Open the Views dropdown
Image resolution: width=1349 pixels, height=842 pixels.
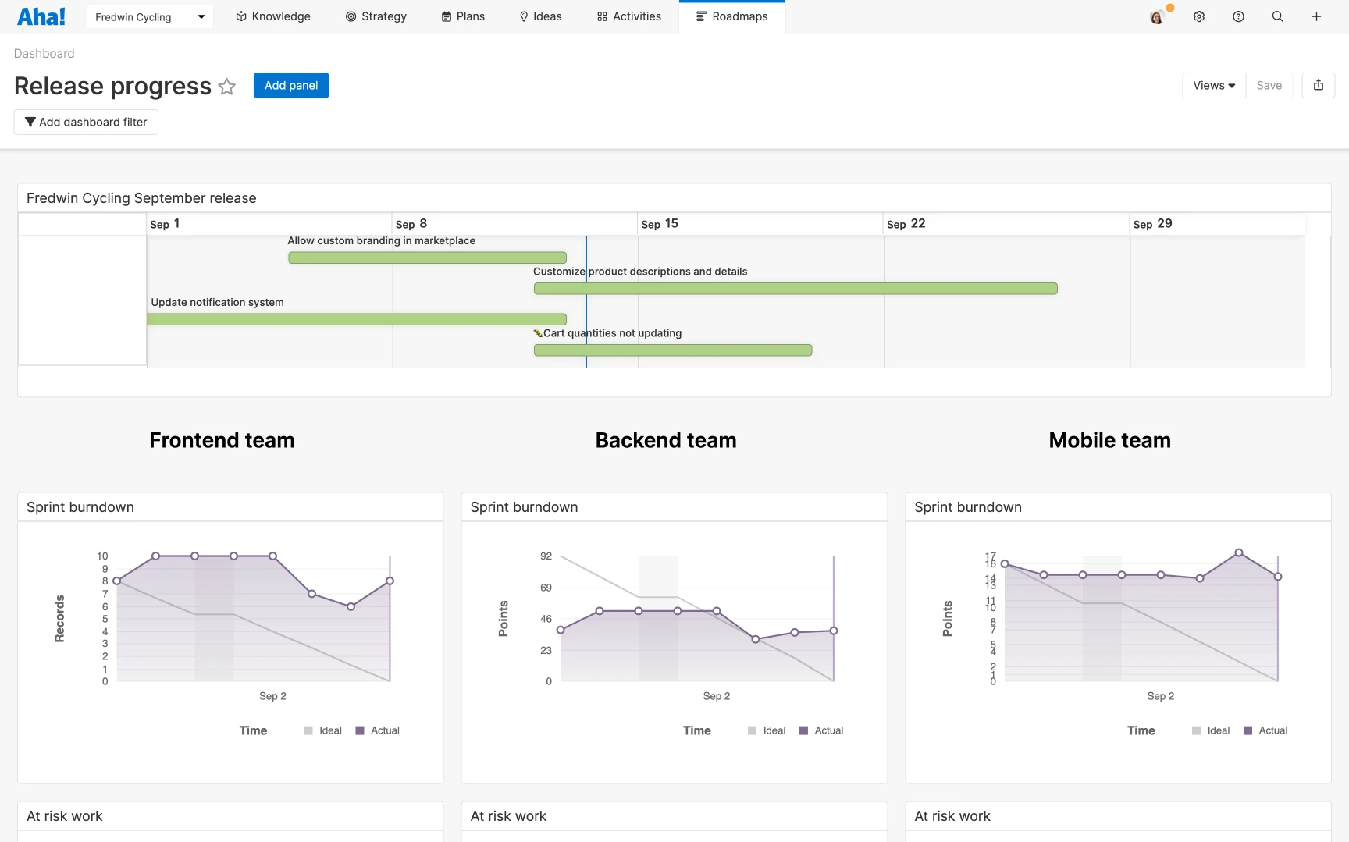point(1213,85)
